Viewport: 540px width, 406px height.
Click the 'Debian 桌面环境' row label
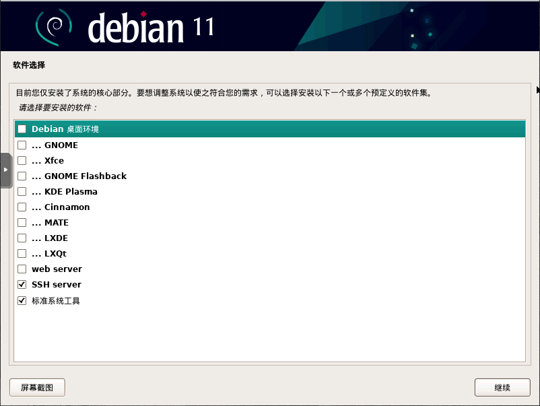coord(65,129)
